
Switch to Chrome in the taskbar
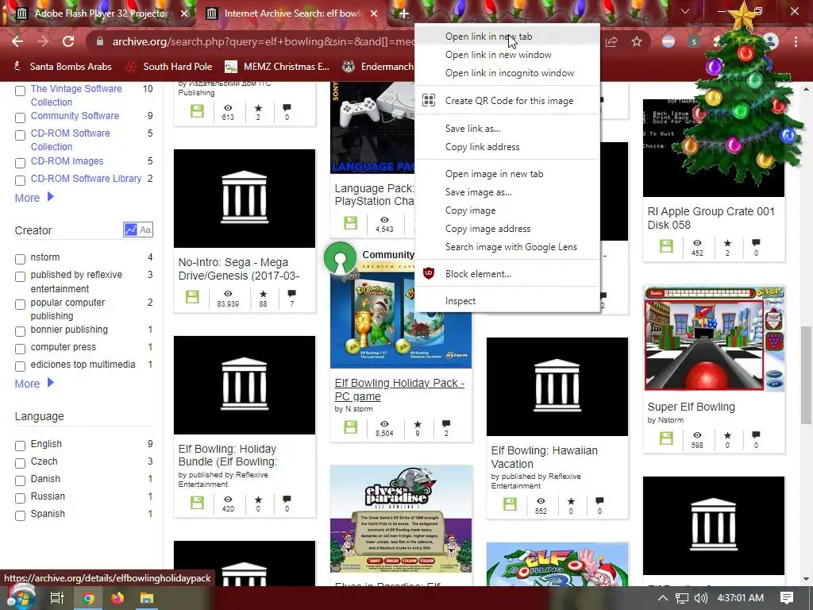pos(88,598)
